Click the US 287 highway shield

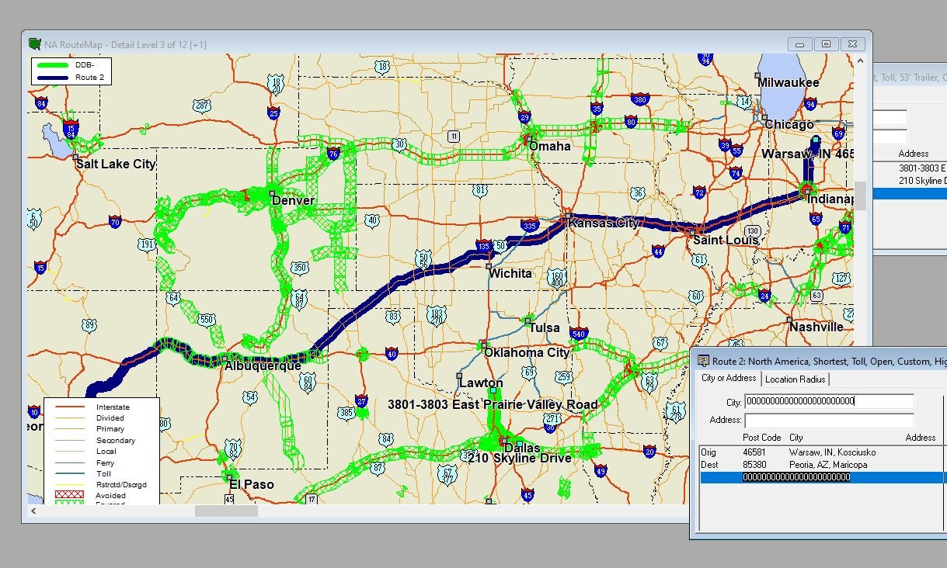point(203,106)
